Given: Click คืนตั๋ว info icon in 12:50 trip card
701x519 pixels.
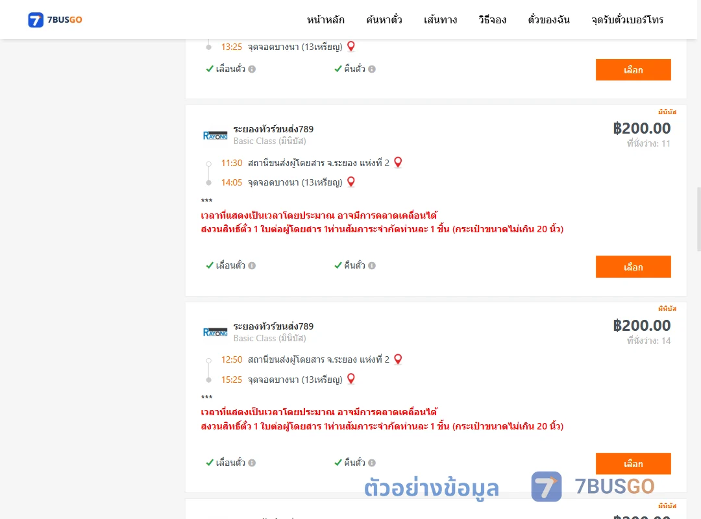Looking at the screenshot, I should click(x=372, y=463).
